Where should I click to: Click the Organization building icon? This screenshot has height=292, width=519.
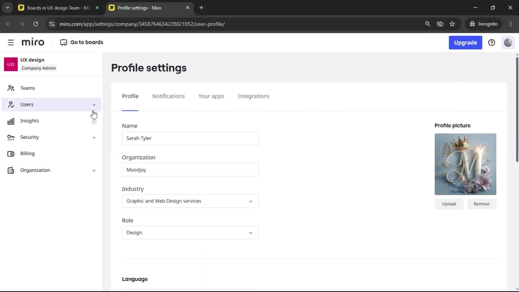(x=11, y=170)
